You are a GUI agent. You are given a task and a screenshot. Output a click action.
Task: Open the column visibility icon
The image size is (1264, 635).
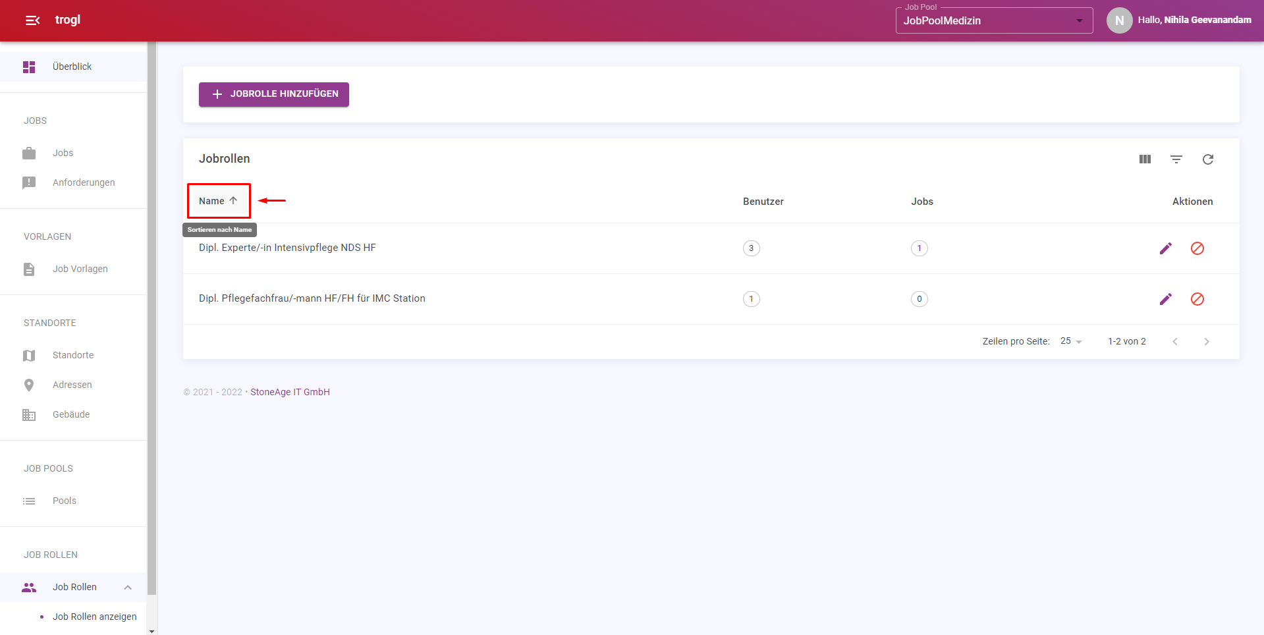[x=1145, y=159]
